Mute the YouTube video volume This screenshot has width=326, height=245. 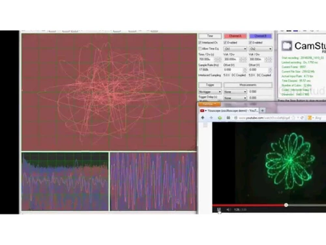click(x=228, y=210)
